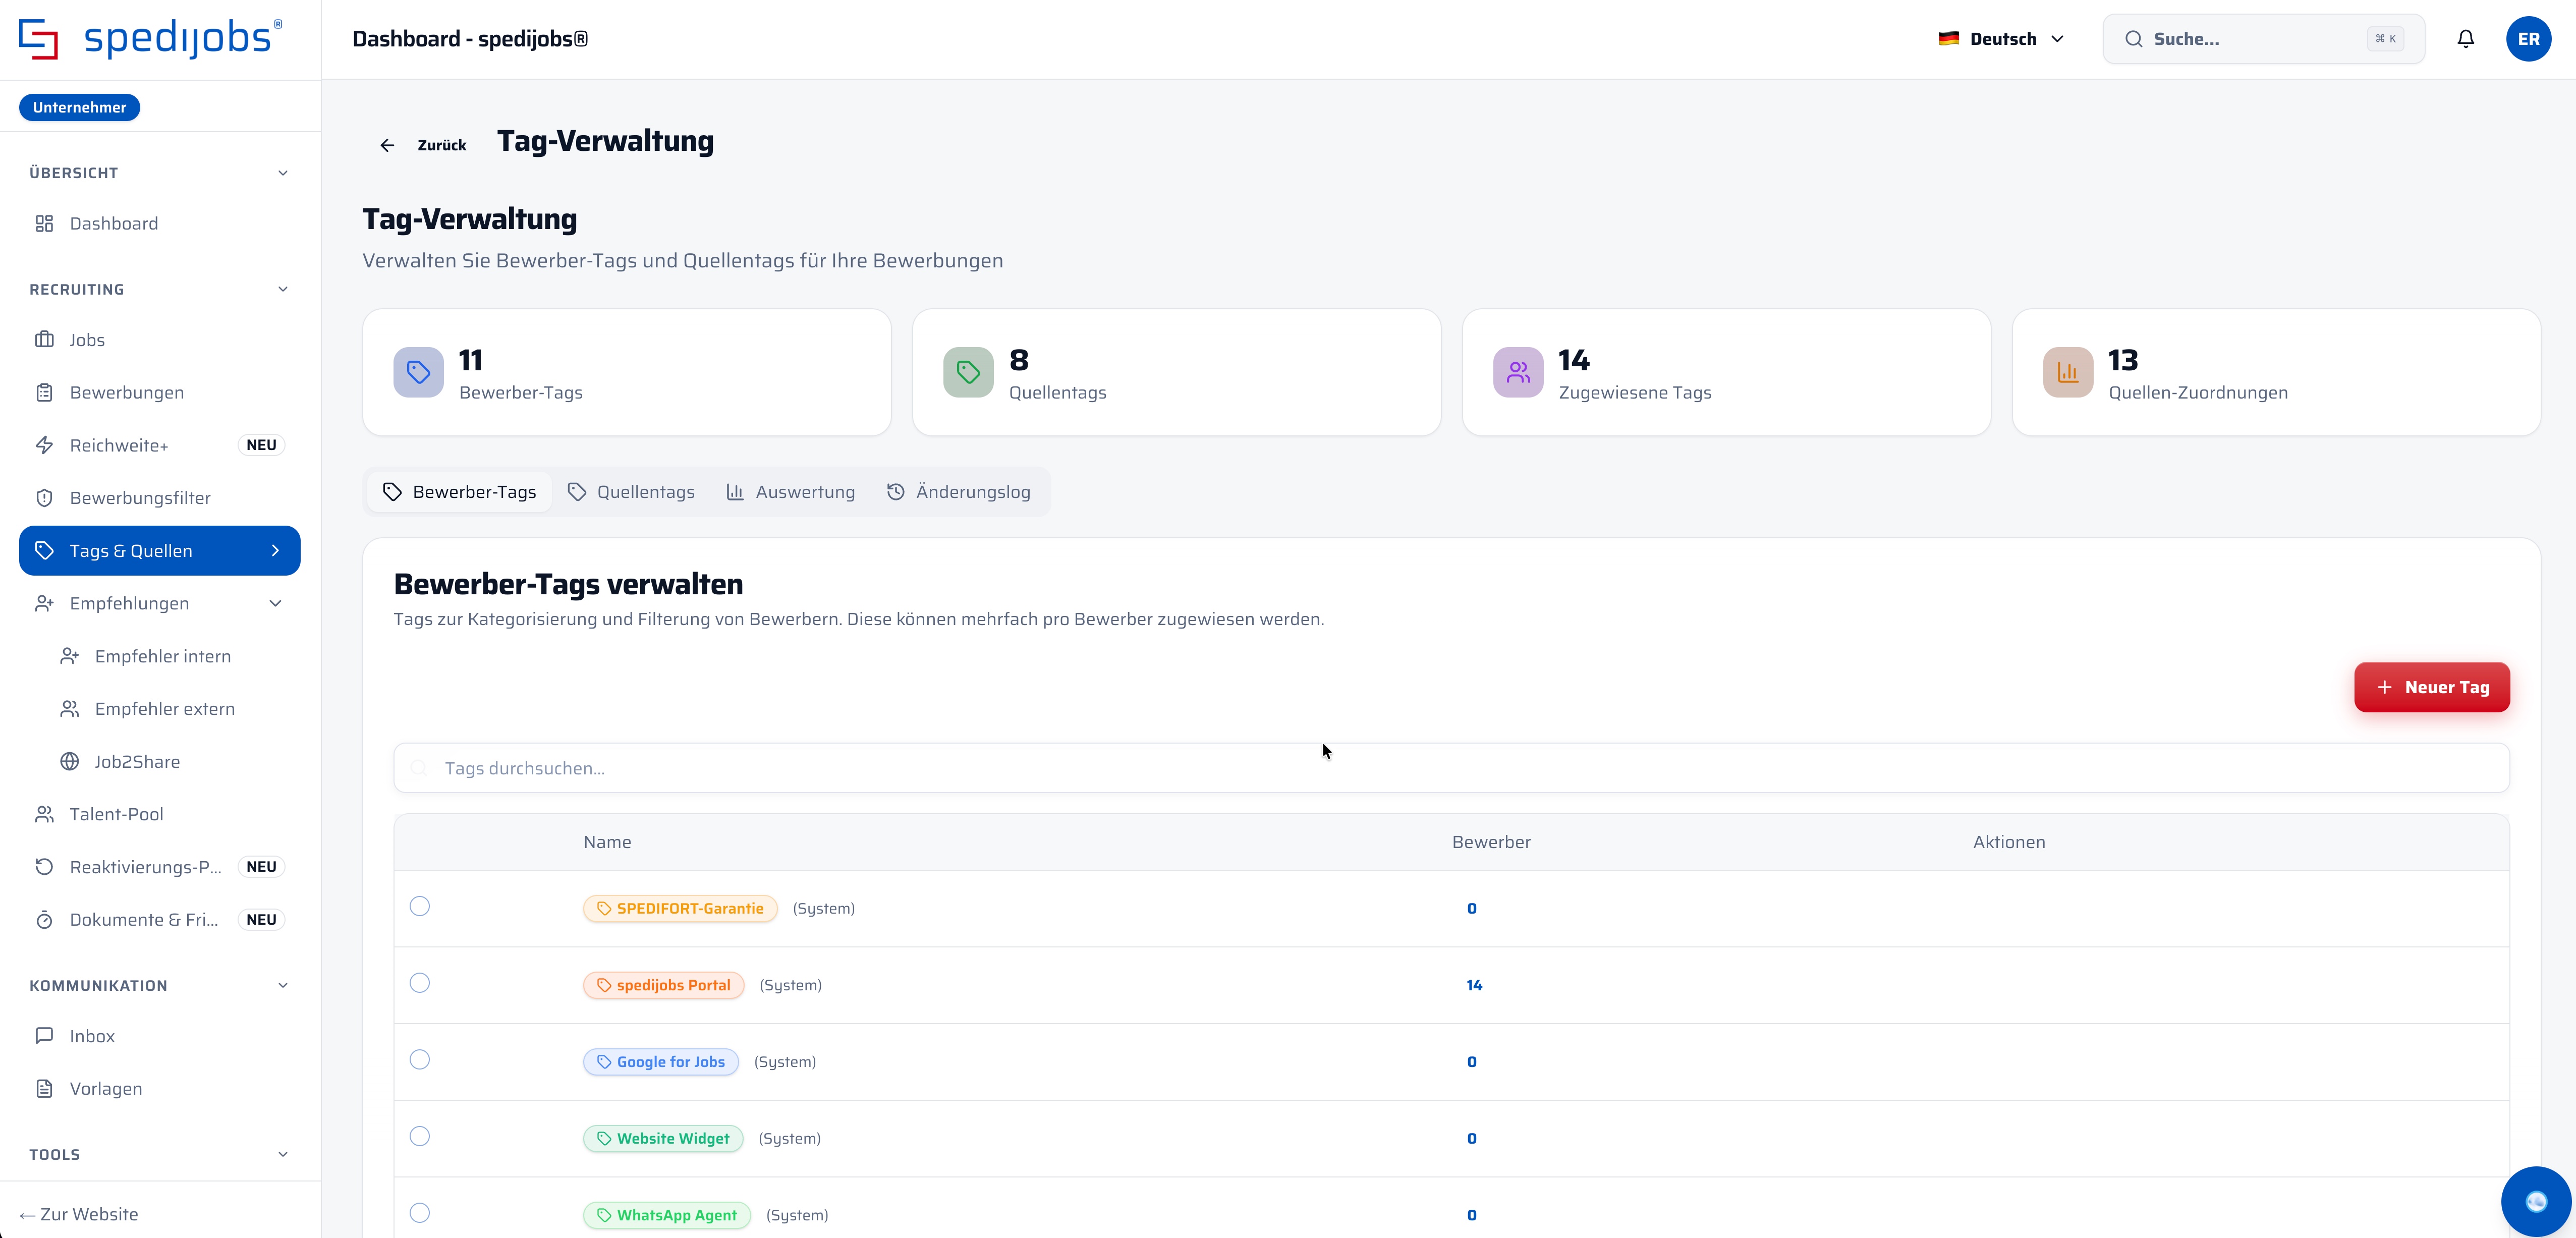Click the orange SPEDIFORT-Garantie tag chip

pyautogui.click(x=680, y=908)
